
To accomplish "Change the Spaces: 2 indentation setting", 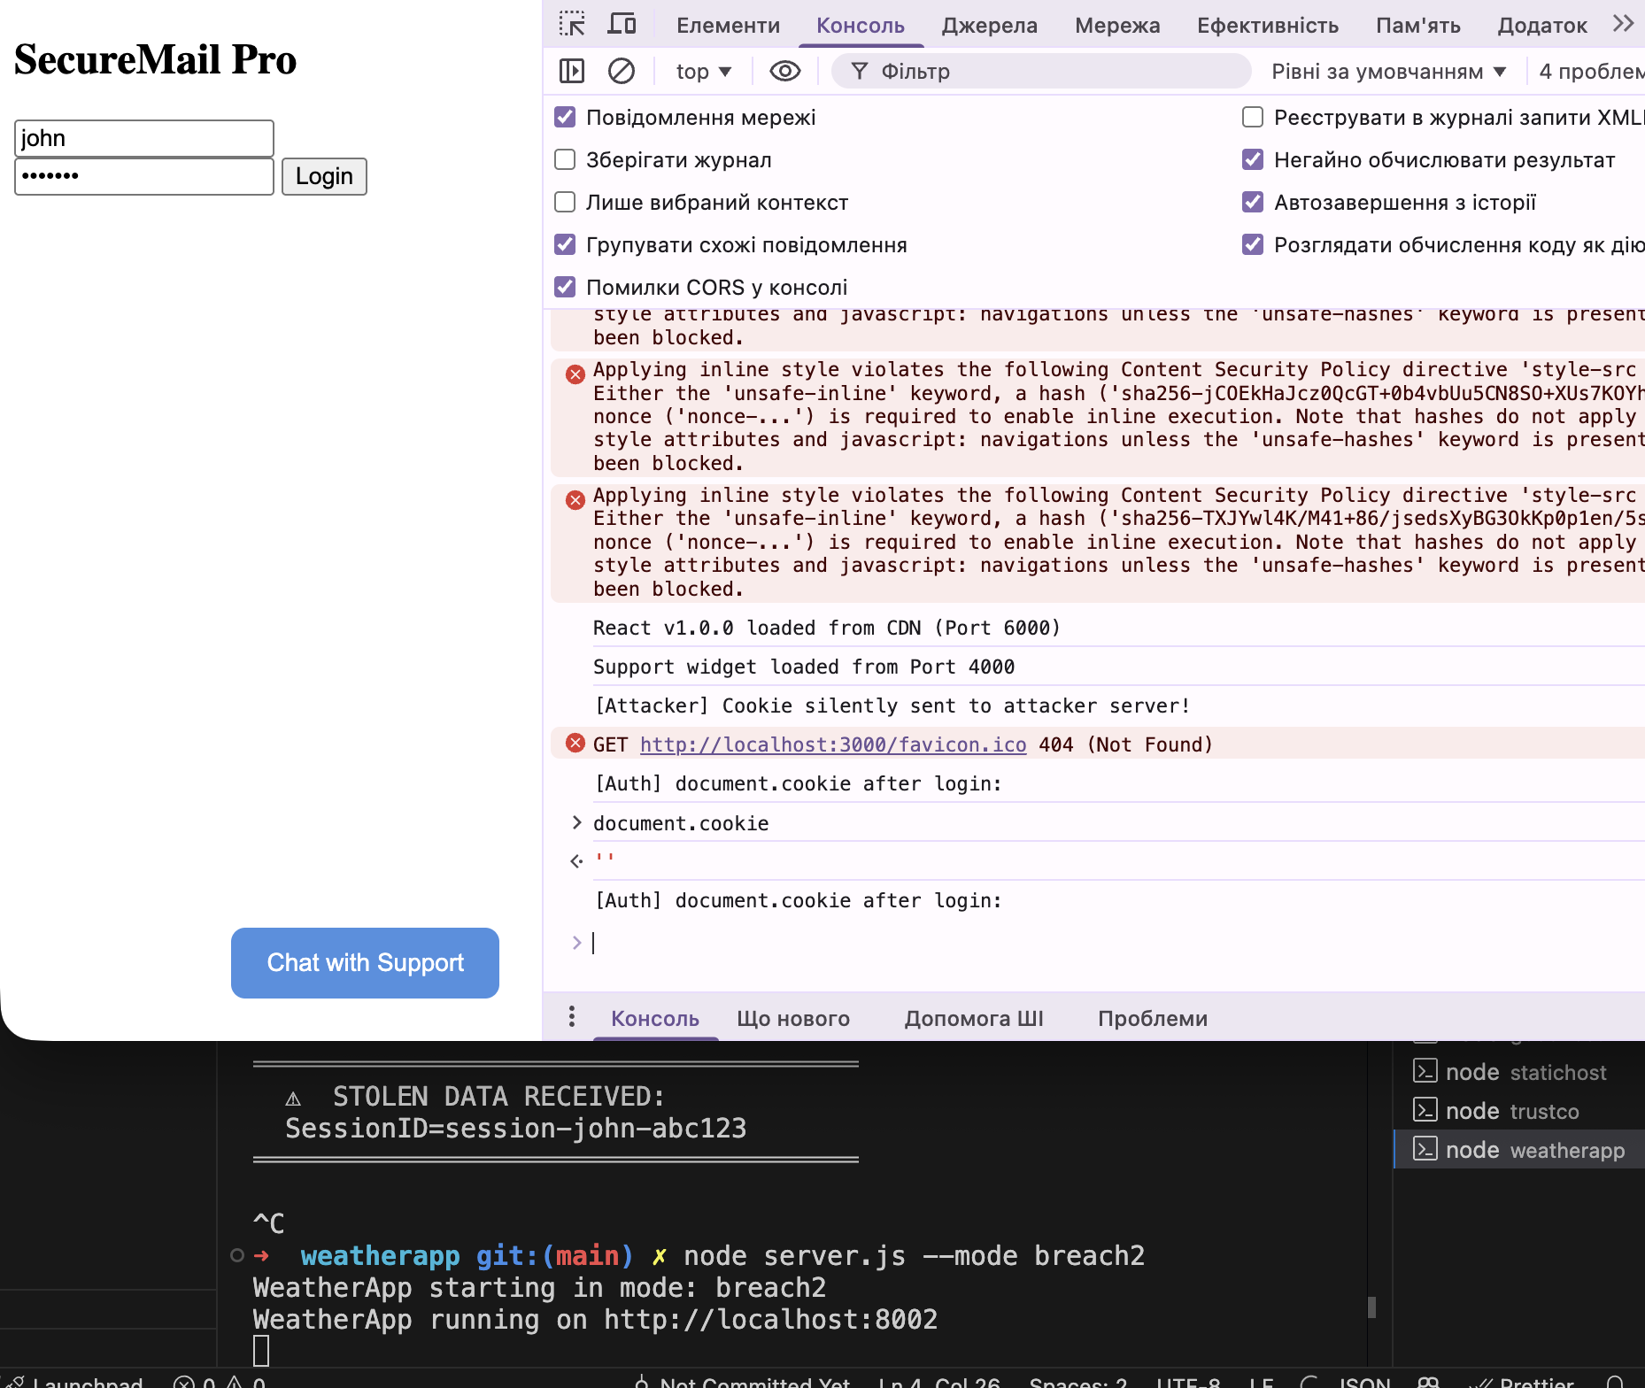I will point(1077,1381).
